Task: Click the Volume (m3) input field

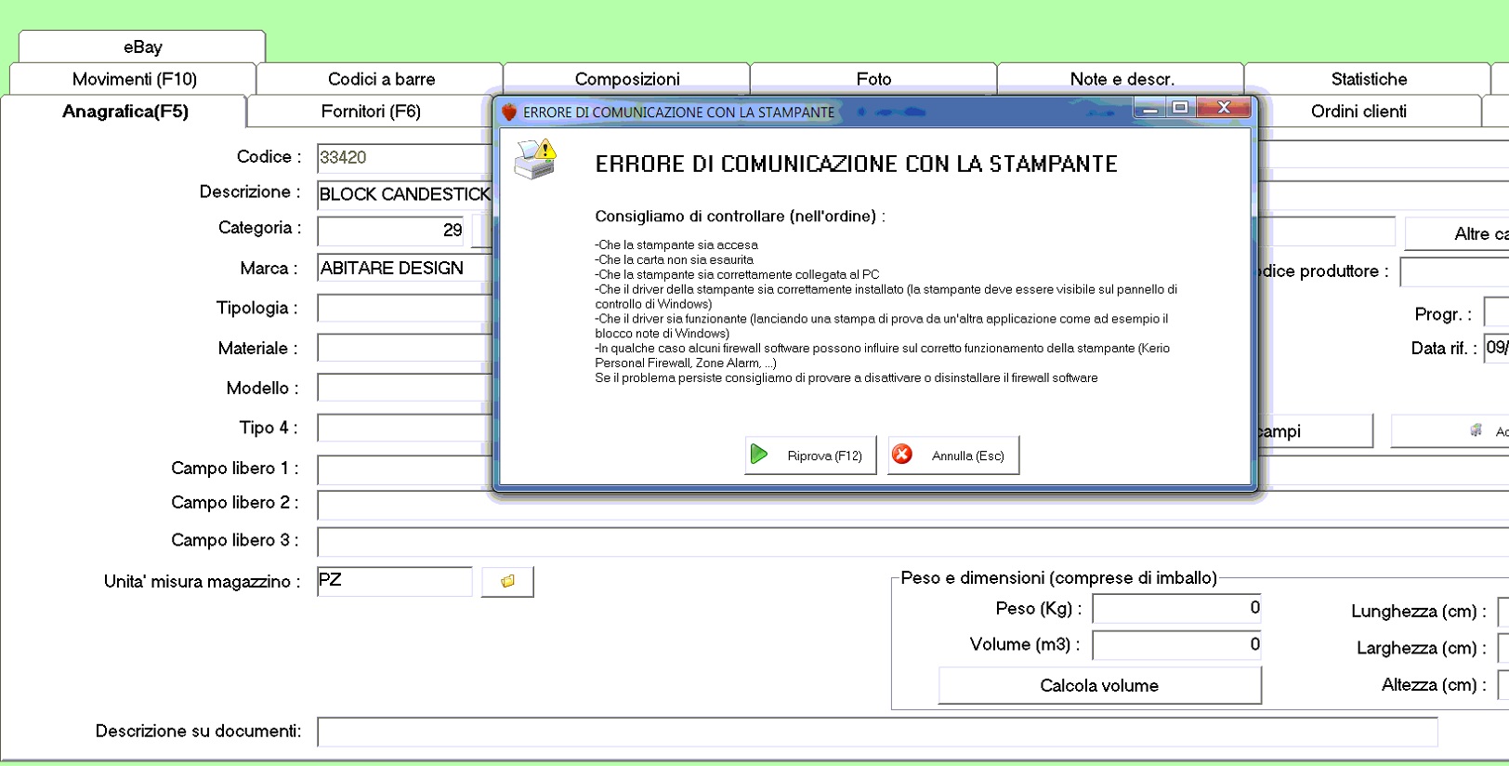Action: coord(1176,645)
